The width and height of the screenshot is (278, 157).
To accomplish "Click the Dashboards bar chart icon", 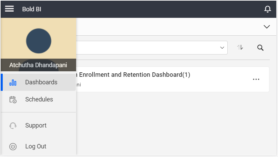I will tap(13, 83).
